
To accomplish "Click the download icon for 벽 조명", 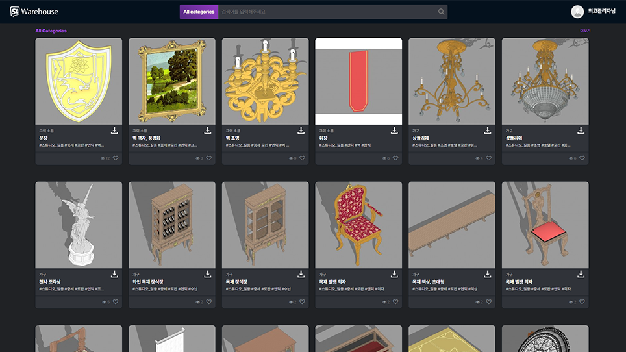I will (301, 131).
